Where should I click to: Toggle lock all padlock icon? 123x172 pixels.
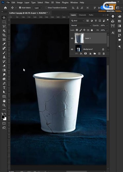point(92,30)
